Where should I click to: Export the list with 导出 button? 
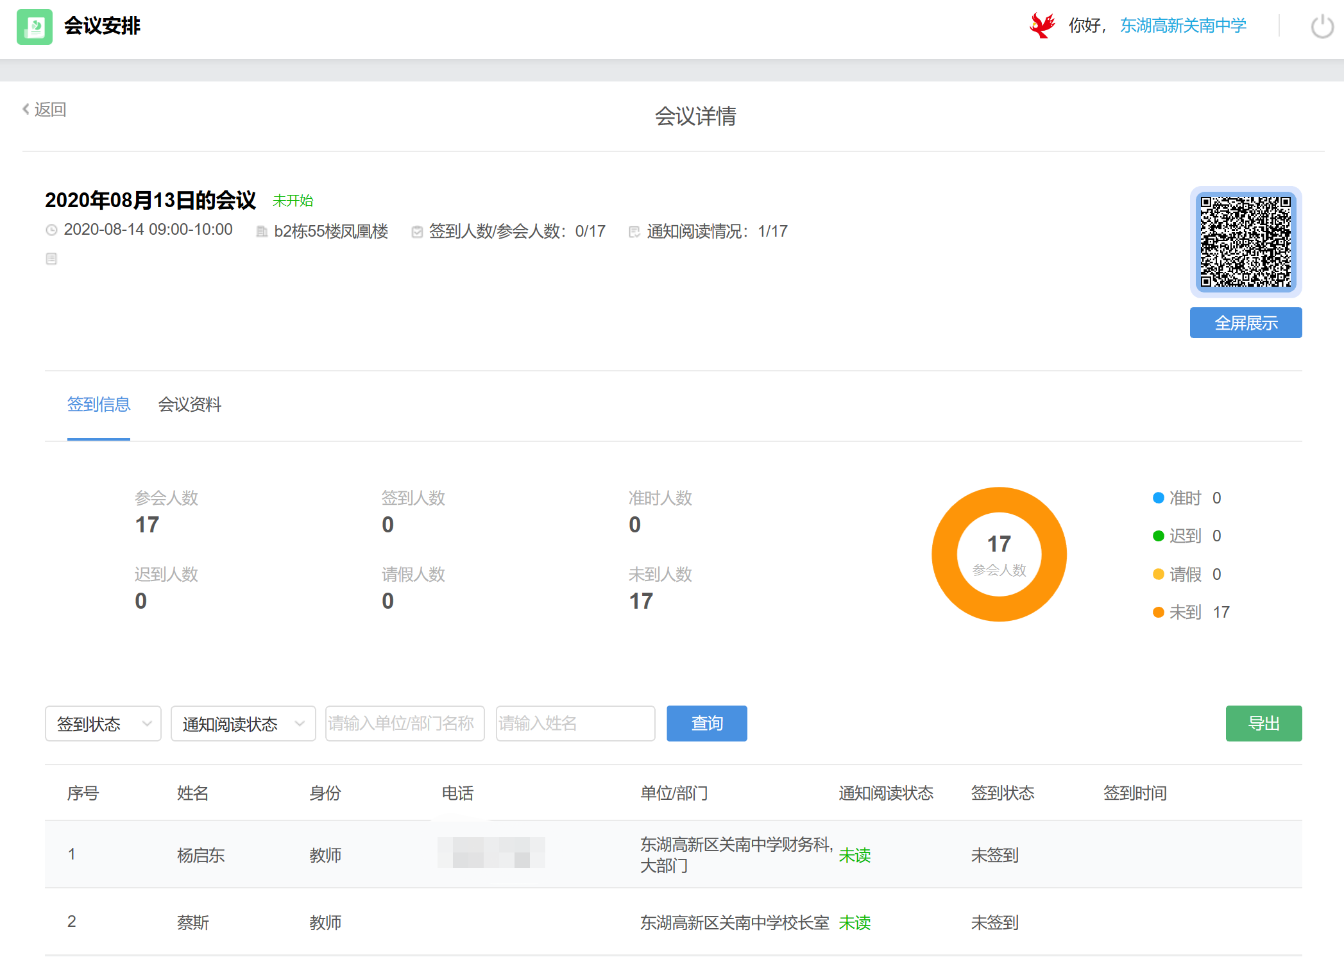click(1263, 724)
